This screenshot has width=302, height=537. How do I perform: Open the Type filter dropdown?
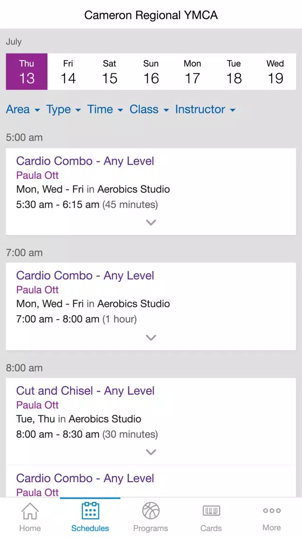tap(63, 109)
